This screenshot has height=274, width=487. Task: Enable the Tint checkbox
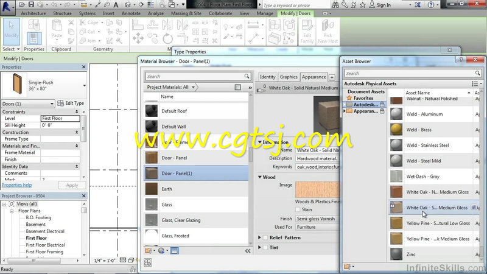pyautogui.click(x=265, y=248)
